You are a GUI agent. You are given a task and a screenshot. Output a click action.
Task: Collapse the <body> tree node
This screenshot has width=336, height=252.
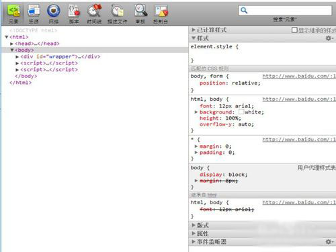12,50
